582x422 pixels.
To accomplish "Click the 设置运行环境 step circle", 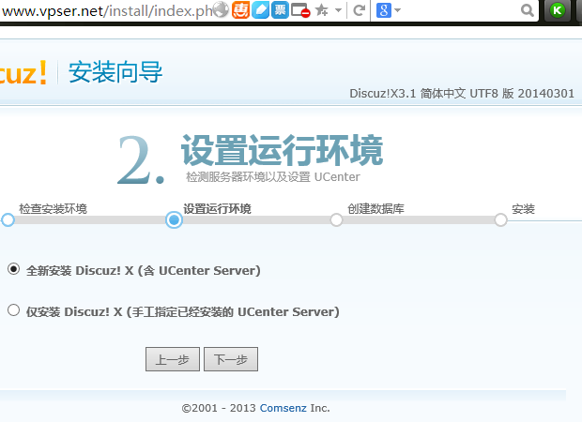I will (174, 219).
